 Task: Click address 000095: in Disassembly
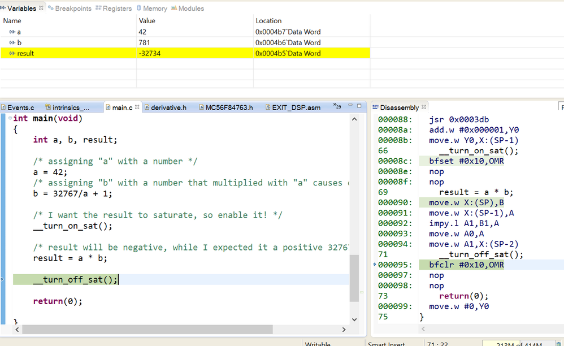[x=395, y=265]
